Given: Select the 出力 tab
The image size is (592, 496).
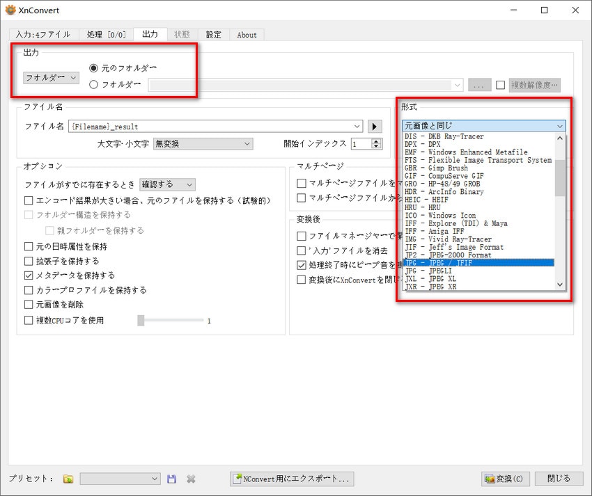Looking at the screenshot, I should 150,34.
